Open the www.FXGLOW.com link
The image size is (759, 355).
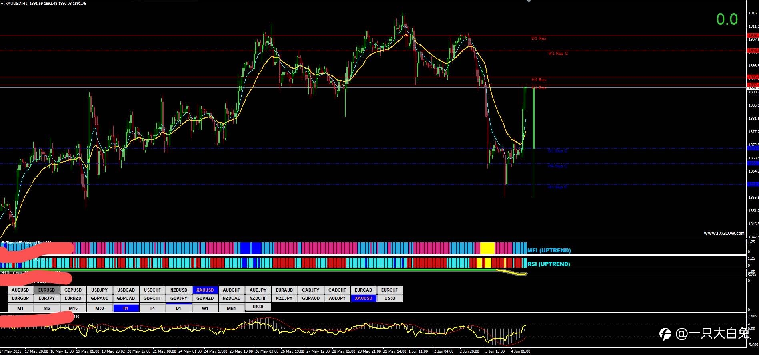tap(724, 233)
